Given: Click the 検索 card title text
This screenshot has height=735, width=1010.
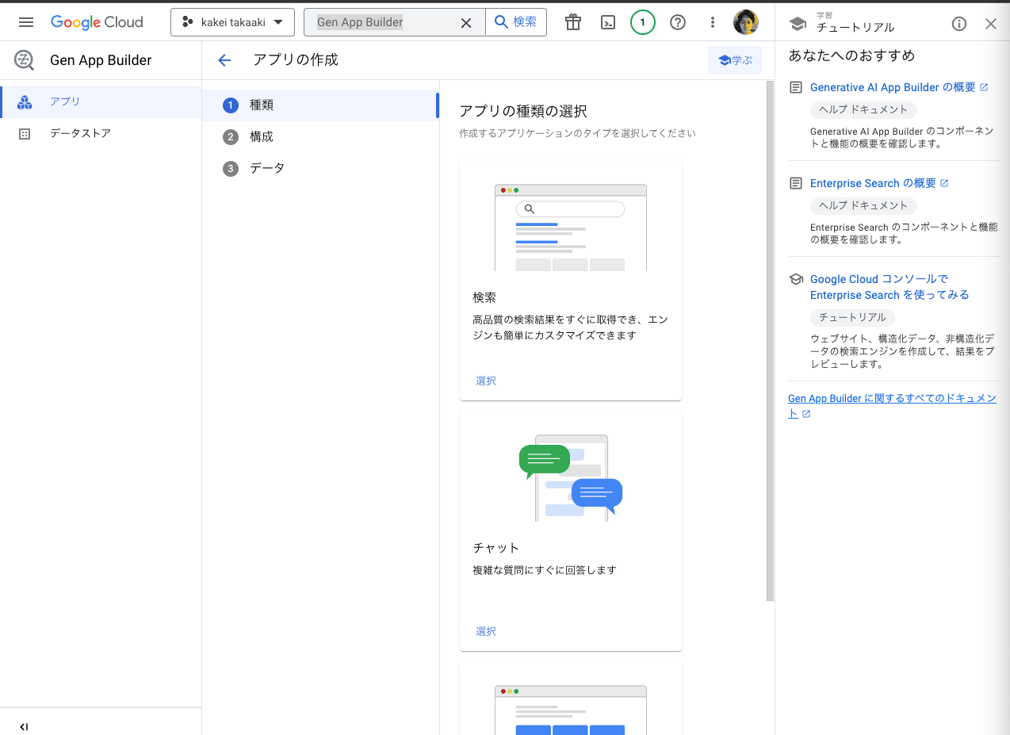Looking at the screenshot, I should [x=484, y=297].
